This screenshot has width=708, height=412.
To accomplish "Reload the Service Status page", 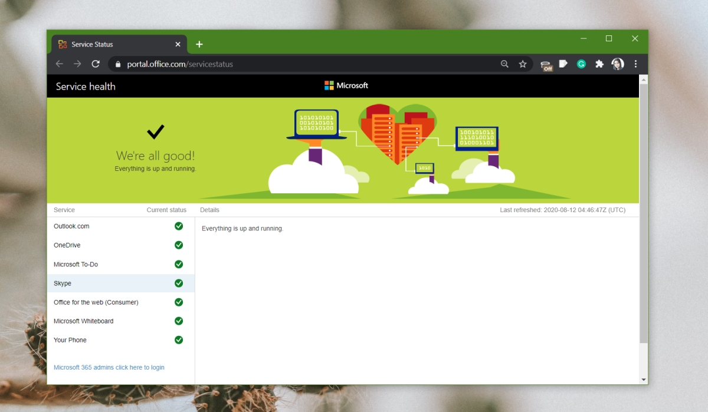I will pyautogui.click(x=96, y=64).
